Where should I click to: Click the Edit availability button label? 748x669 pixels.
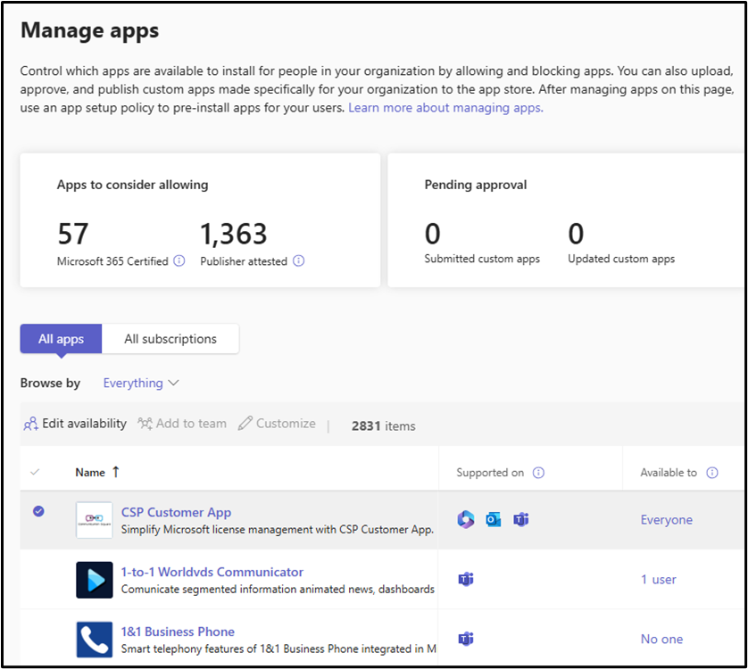(85, 424)
